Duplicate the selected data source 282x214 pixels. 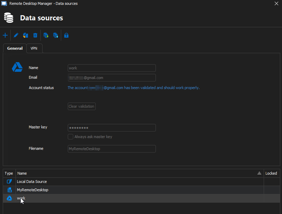point(26,35)
